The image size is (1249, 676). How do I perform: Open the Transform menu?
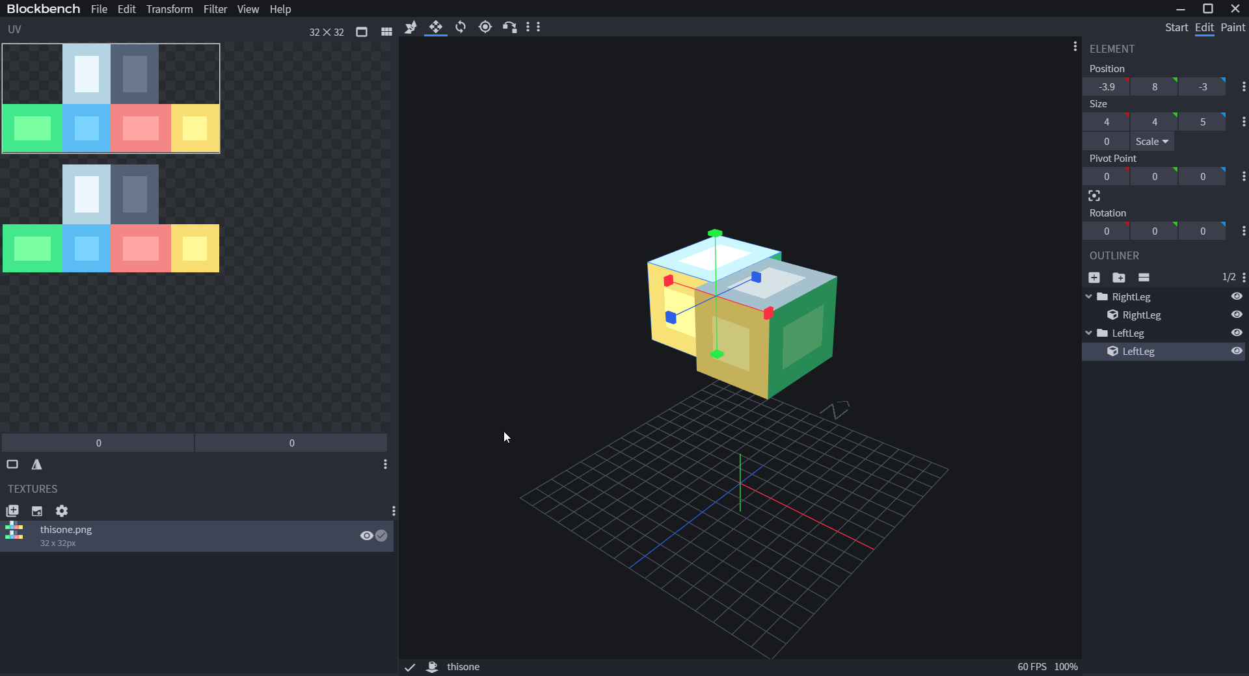click(169, 9)
